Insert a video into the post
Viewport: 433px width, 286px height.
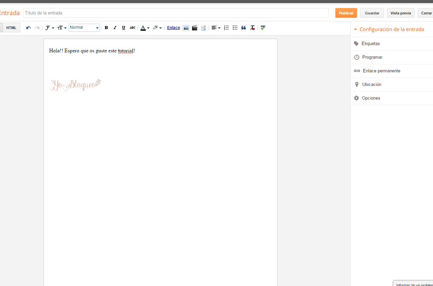tap(195, 28)
